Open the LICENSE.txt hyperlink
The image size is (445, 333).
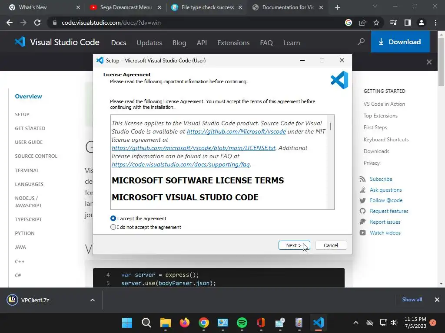click(193, 148)
